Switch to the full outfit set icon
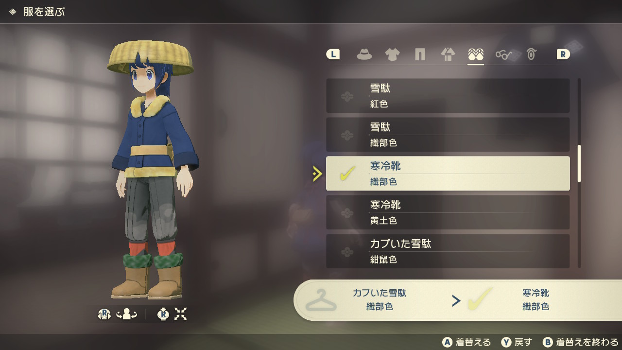The image size is (622, 350). (448, 54)
